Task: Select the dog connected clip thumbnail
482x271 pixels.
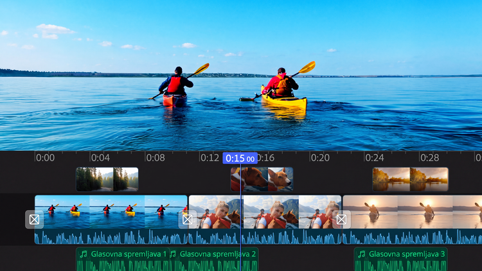Action: tap(262, 179)
